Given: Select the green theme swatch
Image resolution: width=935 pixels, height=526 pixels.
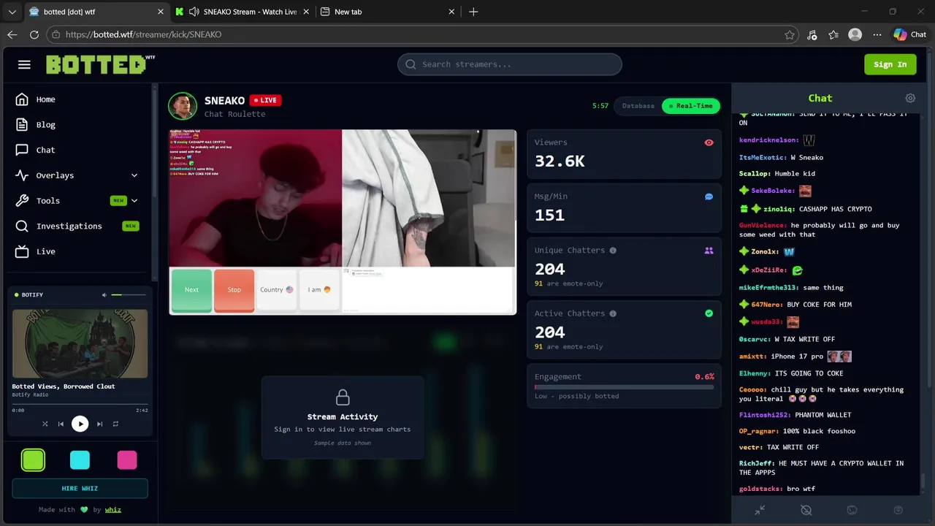Looking at the screenshot, I should (x=33, y=460).
